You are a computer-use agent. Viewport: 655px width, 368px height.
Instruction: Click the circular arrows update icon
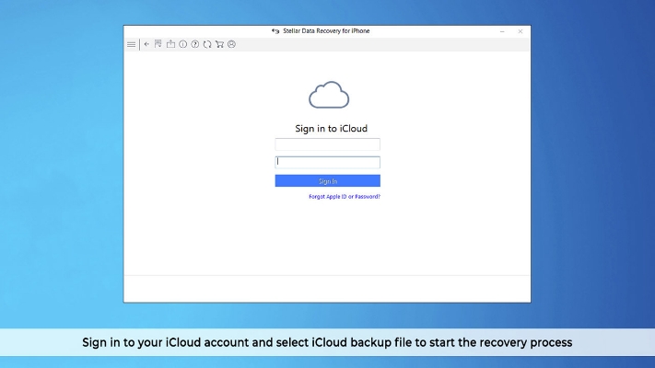[x=207, y=44]
